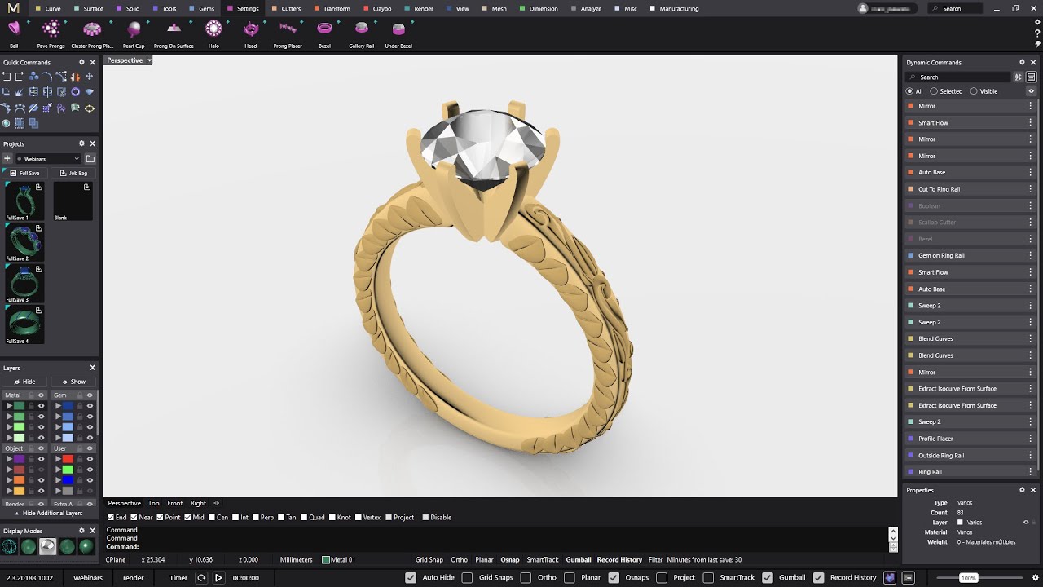Click the Metal 01 layer color swatch
The height and width of the screenshot is (587, 1043).
click(x=326, y=560)
